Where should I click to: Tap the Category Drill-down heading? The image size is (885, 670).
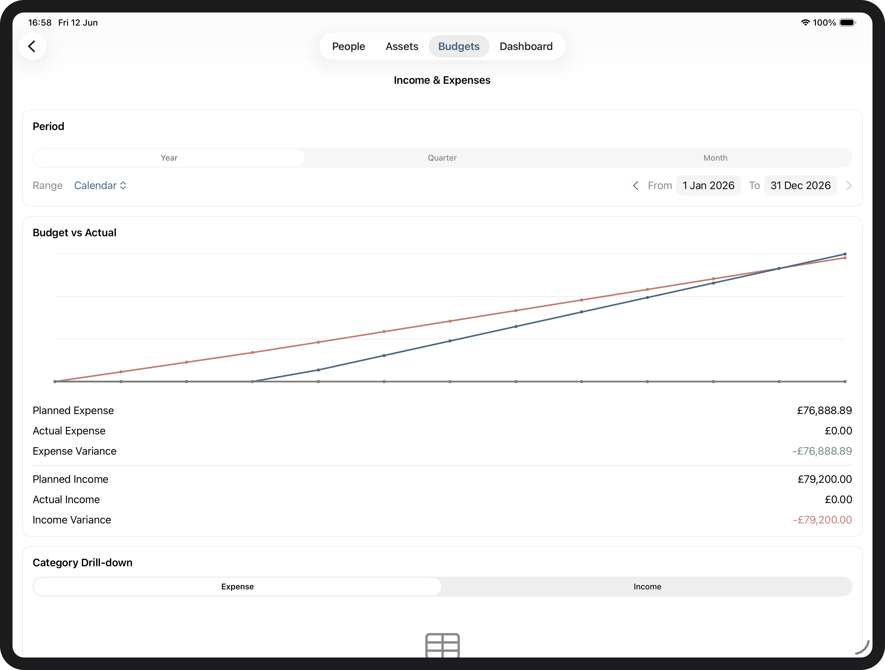(82, 563)
